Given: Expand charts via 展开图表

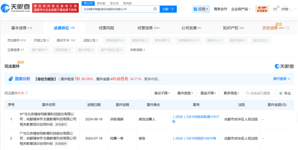Looking at the screenshot, I should tap(281, 79).
